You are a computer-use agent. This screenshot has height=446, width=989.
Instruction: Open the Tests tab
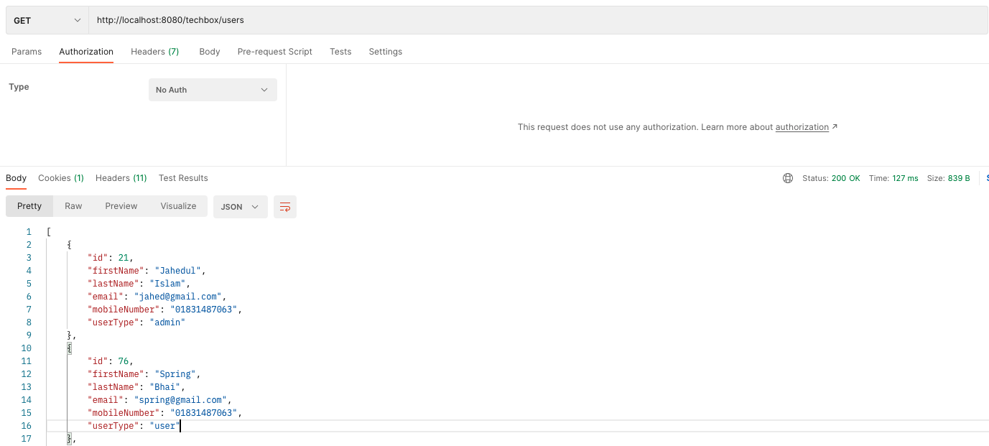[x=340, y=52]
